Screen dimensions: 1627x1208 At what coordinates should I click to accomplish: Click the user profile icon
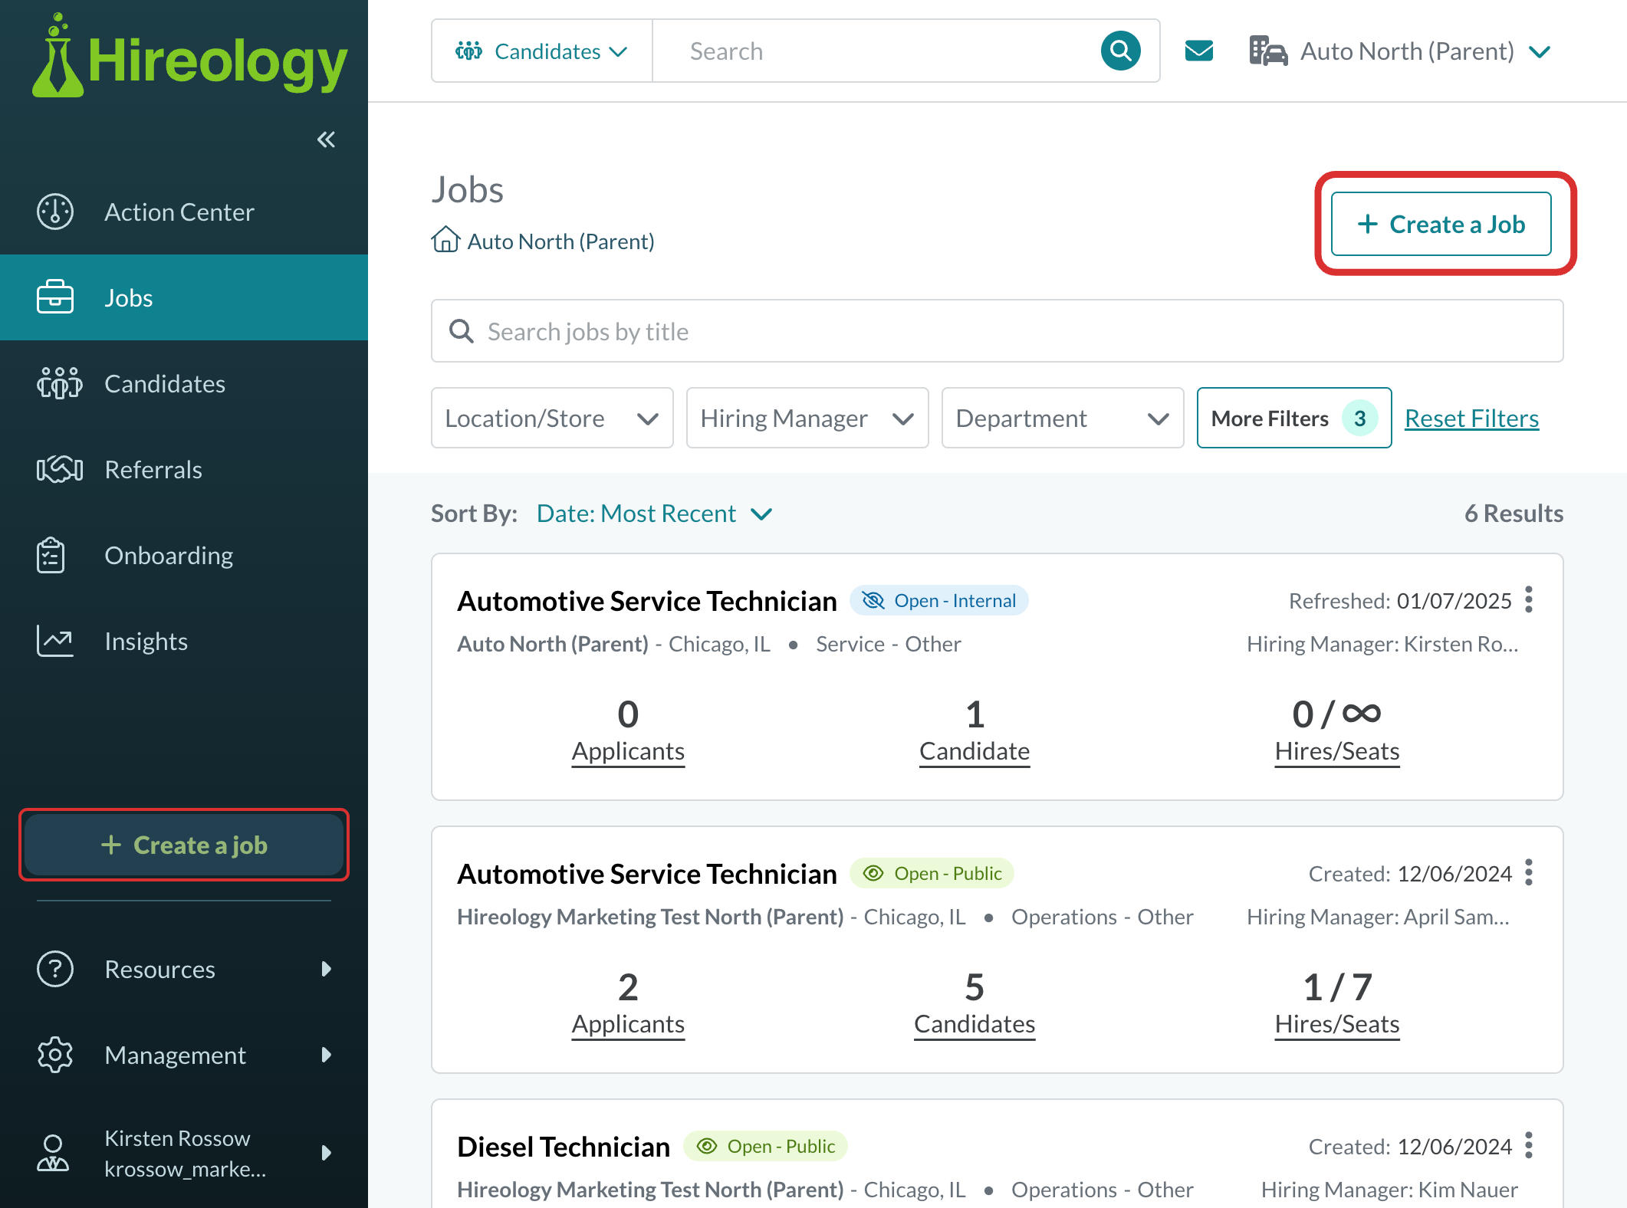(x=53, y=1153)
